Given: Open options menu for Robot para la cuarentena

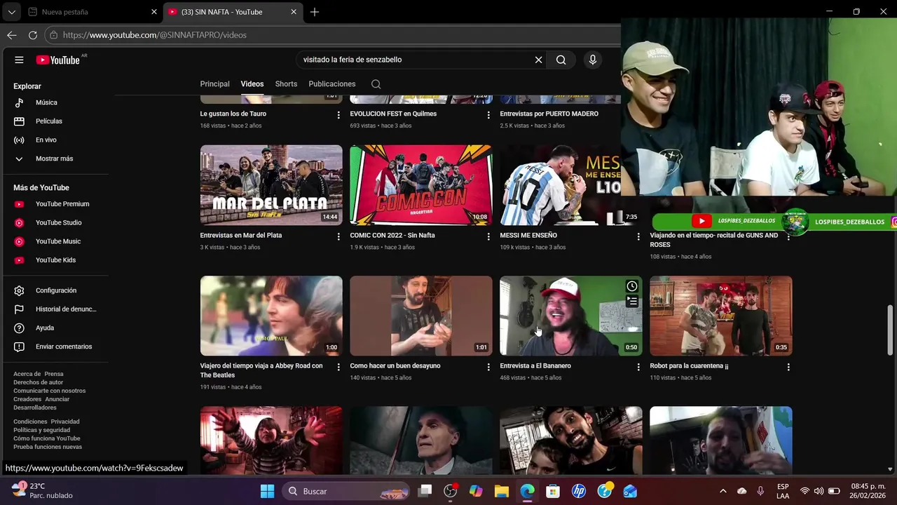Looking at the screenshot, I should [788, 367].
